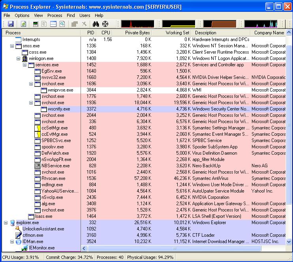Click the vertical scrollbar up arrow
This screenshot has height=262, width=293.
tap(289, 33)
